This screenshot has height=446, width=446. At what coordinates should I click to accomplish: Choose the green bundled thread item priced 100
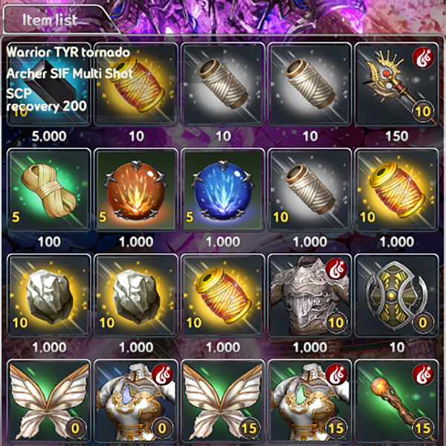coord(48,190)
